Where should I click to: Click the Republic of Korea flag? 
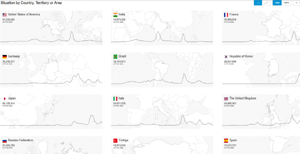coord(226,57)
